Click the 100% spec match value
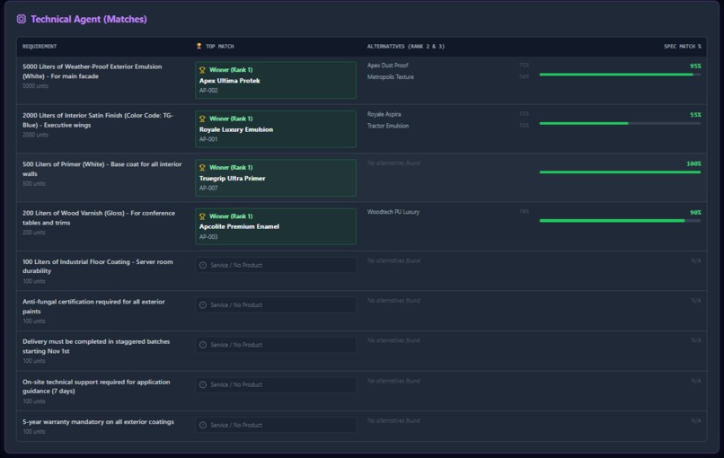The height and width of the screenshot is (458, 724). click(x=693, y=164)
